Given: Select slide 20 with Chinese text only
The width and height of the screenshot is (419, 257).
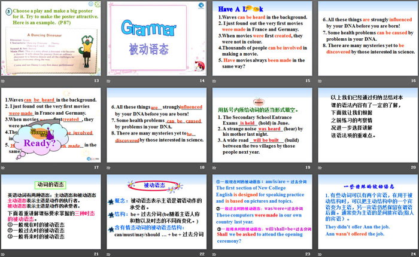Looking at the screenshot, I should [x=366, y=124].
